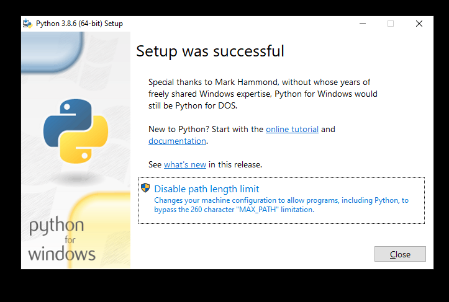Click the Setup was successful heading
The height and width of the screenshot is (302, 449).
(210, 51)
